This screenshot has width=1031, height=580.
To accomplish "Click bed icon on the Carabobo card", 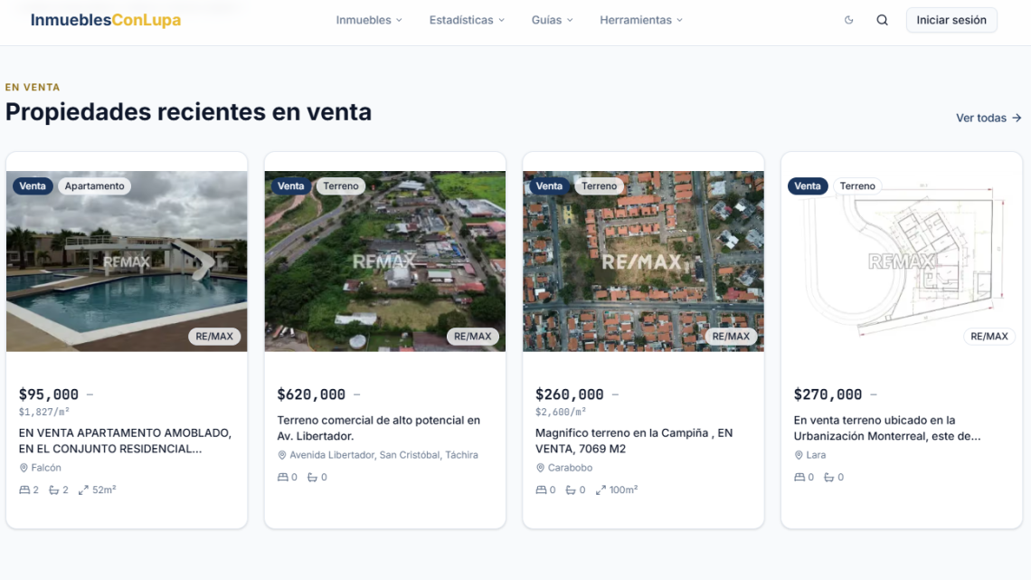I will pyautogui.click(x=541, y=490).
